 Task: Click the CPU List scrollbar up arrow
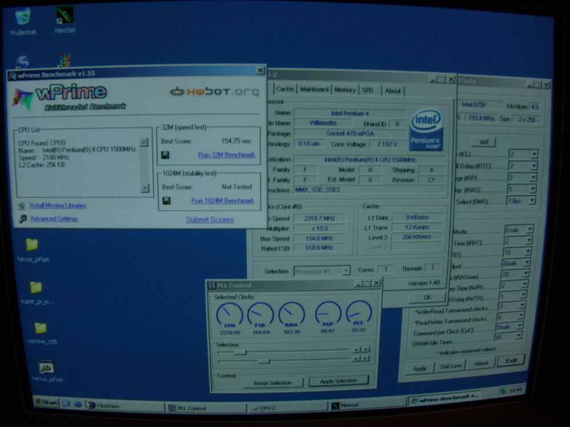(x=144, y=142)
